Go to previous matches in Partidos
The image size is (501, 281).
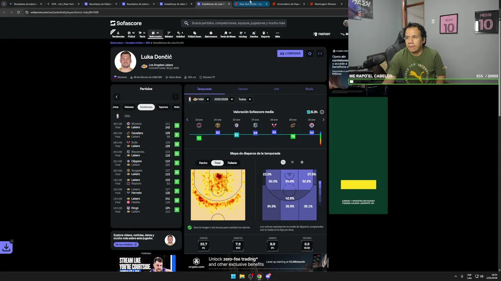click(116, 97)
